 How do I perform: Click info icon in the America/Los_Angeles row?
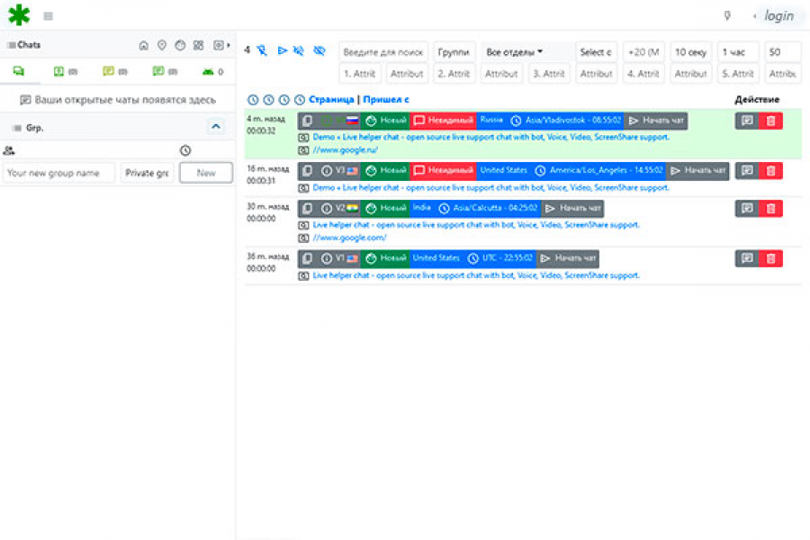(x=326, y=170)
